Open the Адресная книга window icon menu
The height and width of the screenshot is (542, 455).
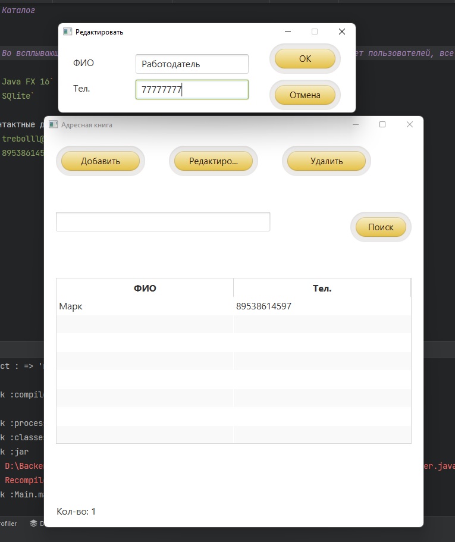point(53,124)
